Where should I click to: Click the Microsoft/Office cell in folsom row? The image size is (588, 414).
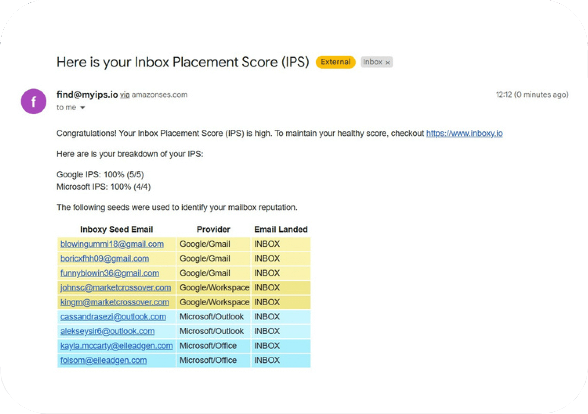[x=213, y=360]
